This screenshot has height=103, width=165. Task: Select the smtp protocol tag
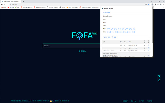(x=125, y=32)
